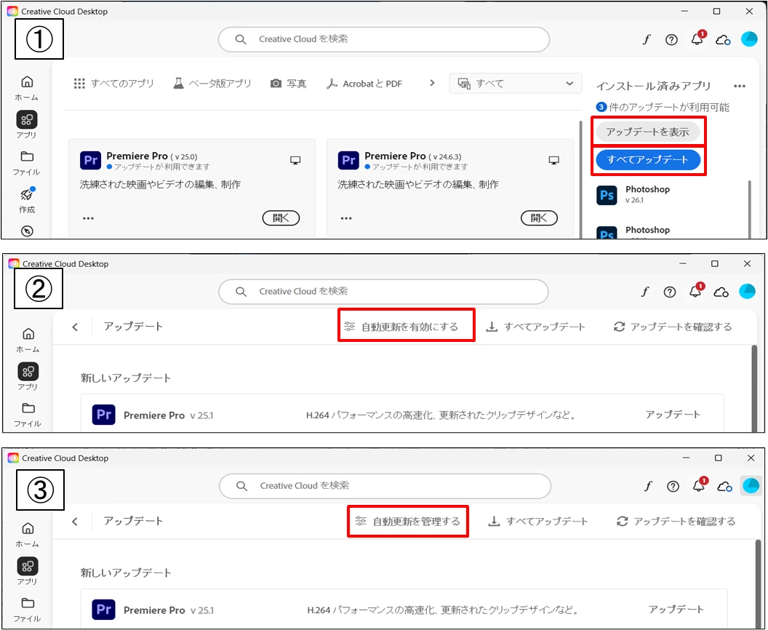This screenshot has width=768, height=630.
Task: Open Premiere Pro v 24.6.3 with 開く
Action: point(539,218)
